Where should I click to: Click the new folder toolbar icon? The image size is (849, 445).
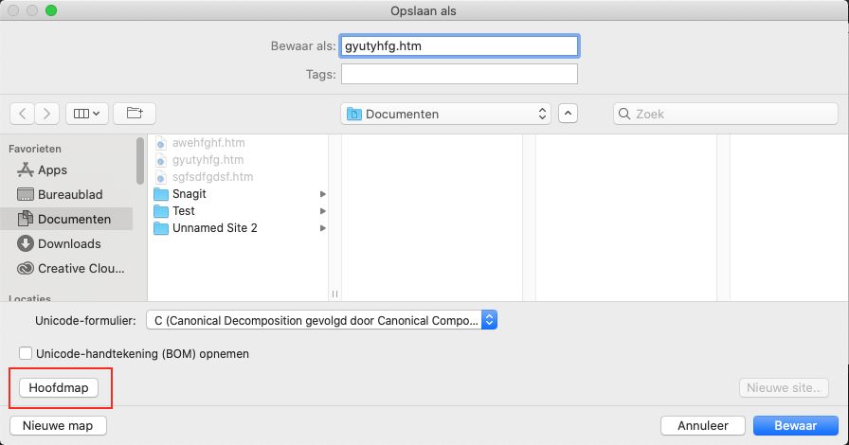click(x=135, y=114)
